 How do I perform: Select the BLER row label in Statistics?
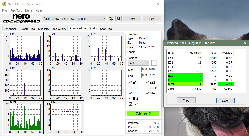(171, 85)
